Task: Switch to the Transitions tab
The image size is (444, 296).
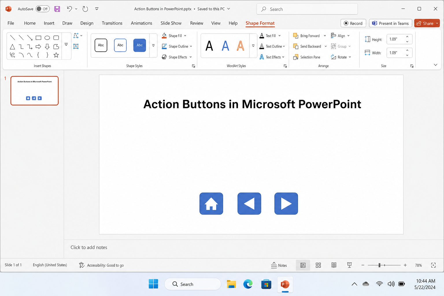Action: click(112, 23)
